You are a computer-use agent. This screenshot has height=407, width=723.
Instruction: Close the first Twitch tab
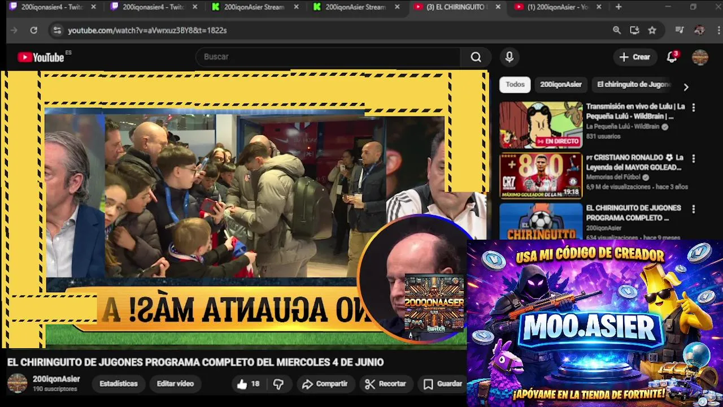93,7
